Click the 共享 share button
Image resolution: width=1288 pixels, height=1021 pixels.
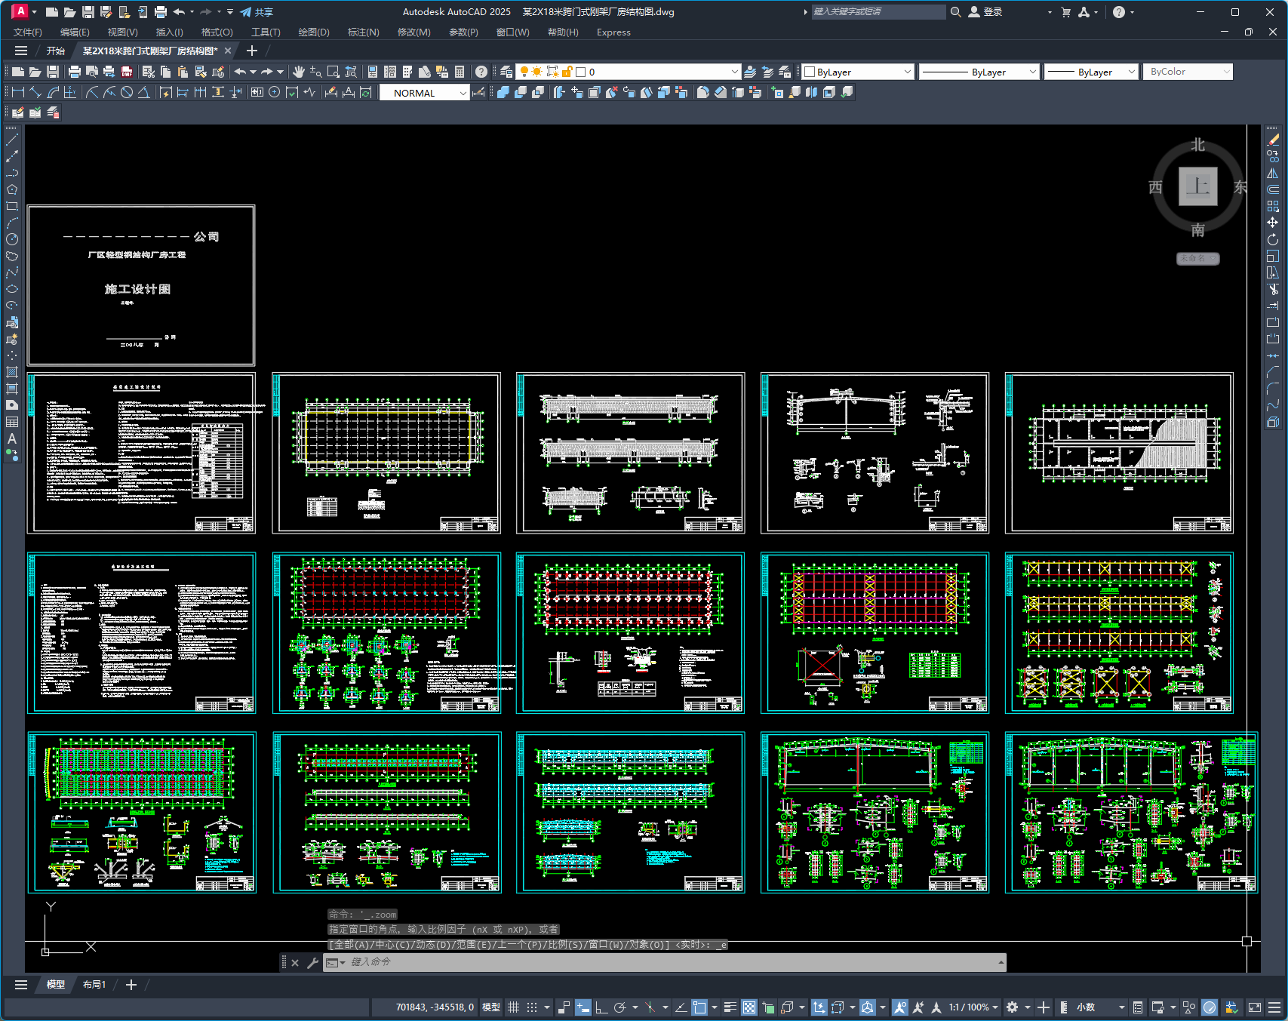pos(257,12)
